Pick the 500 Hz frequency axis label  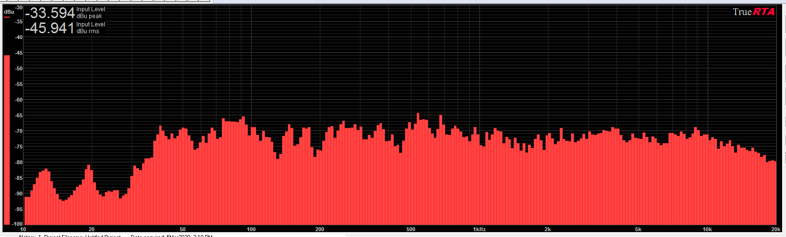point(411,229)
